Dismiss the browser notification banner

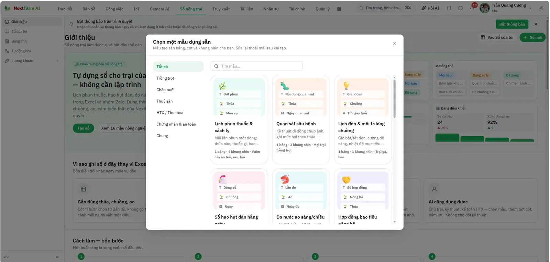point(536,24)
